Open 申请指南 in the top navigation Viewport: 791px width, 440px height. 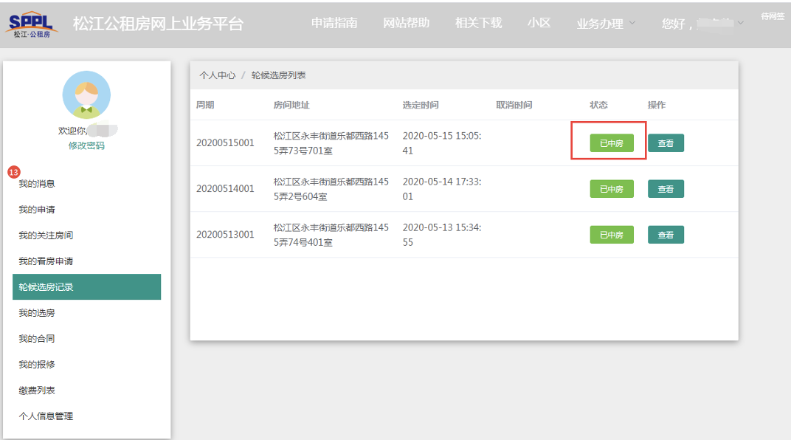click(x=334, y=23)
